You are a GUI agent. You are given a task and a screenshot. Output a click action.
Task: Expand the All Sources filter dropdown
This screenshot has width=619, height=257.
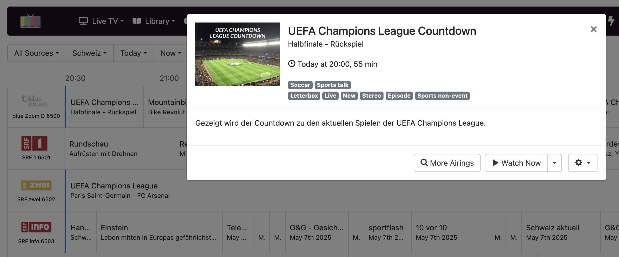[36, 53]
